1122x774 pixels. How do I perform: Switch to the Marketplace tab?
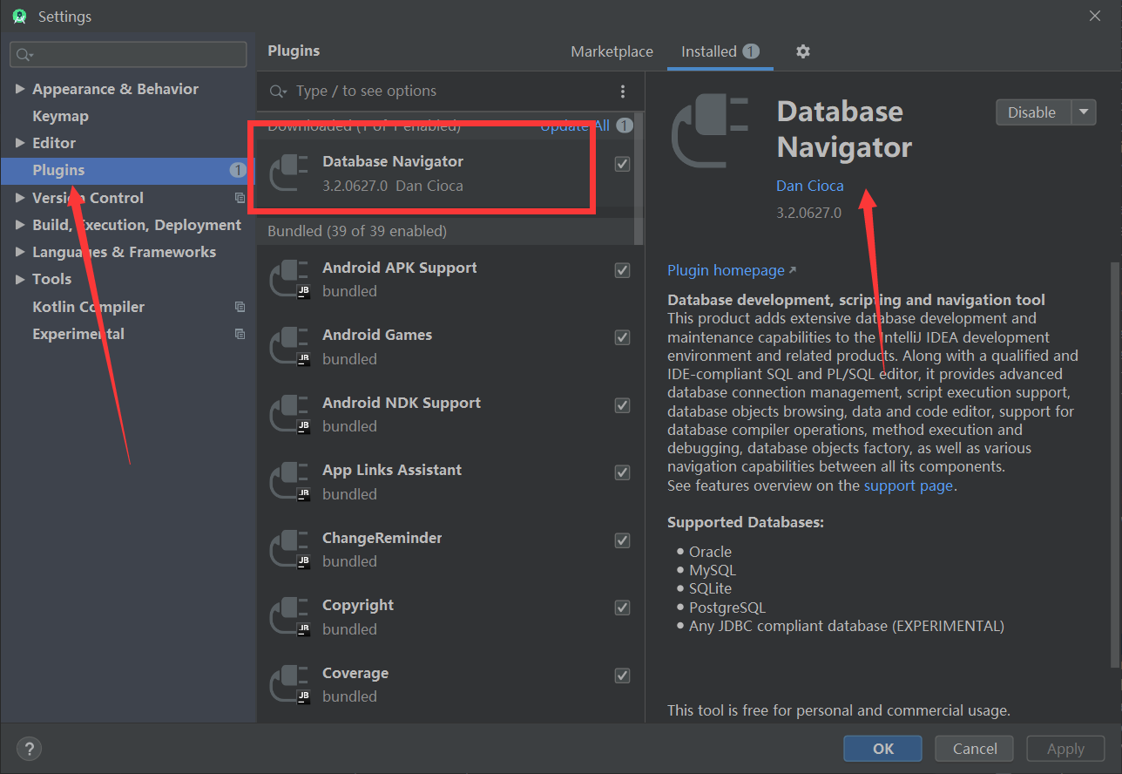tap(612, 51)
